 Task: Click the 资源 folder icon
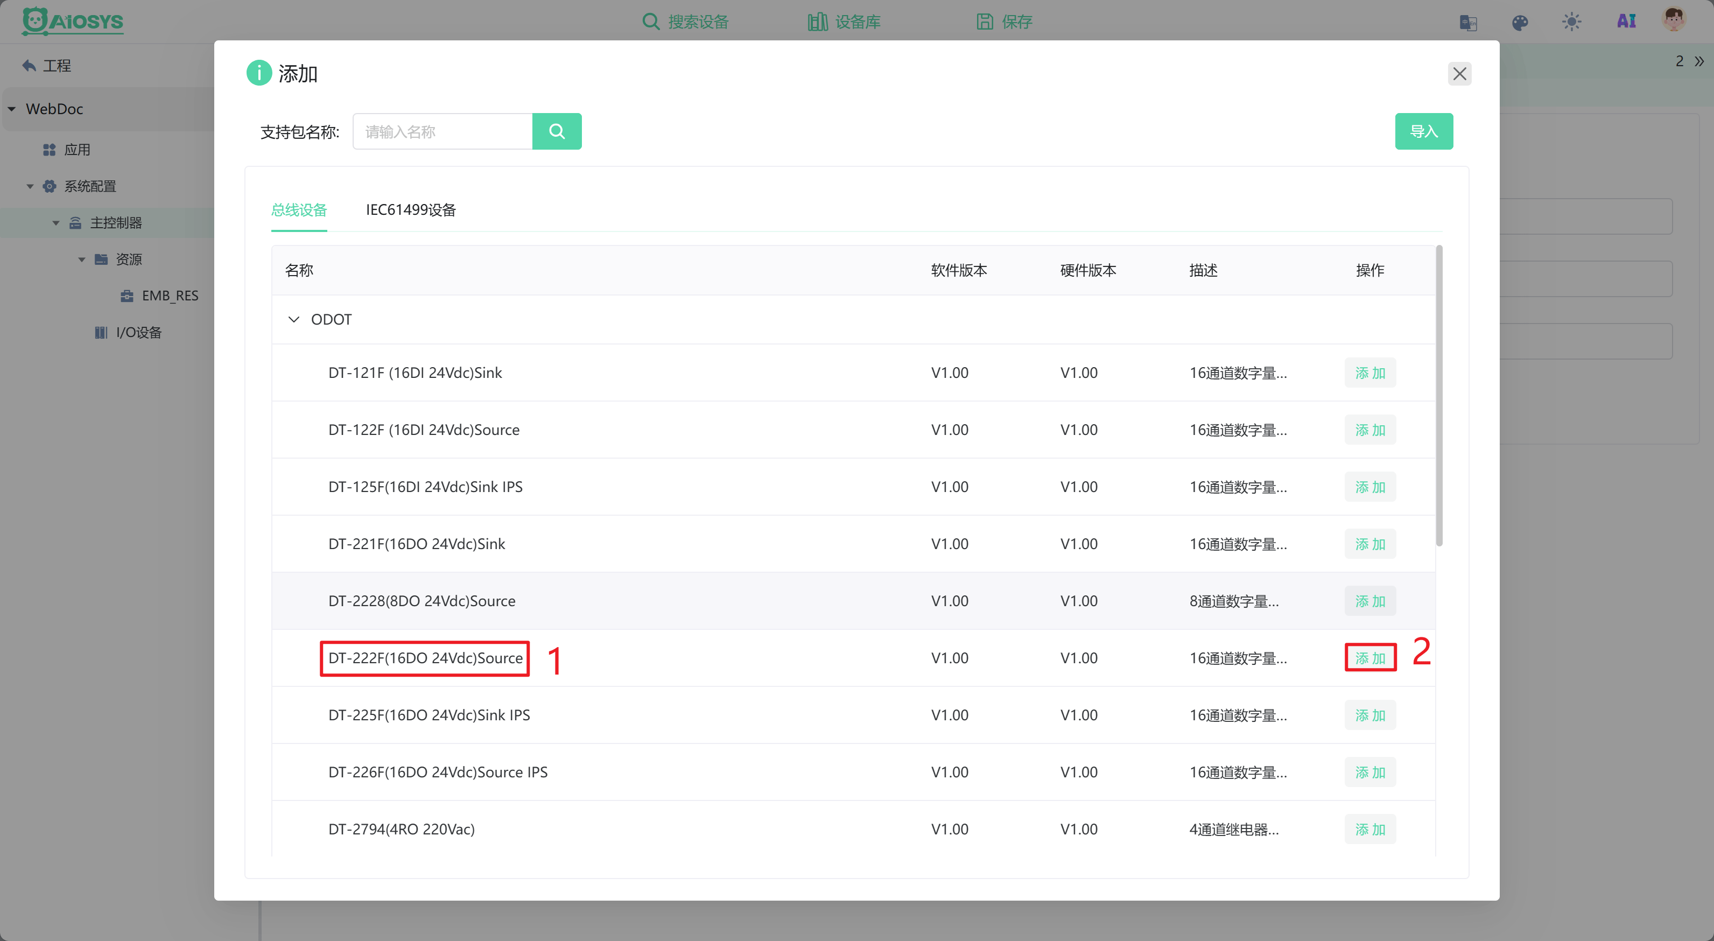(101, 259)
